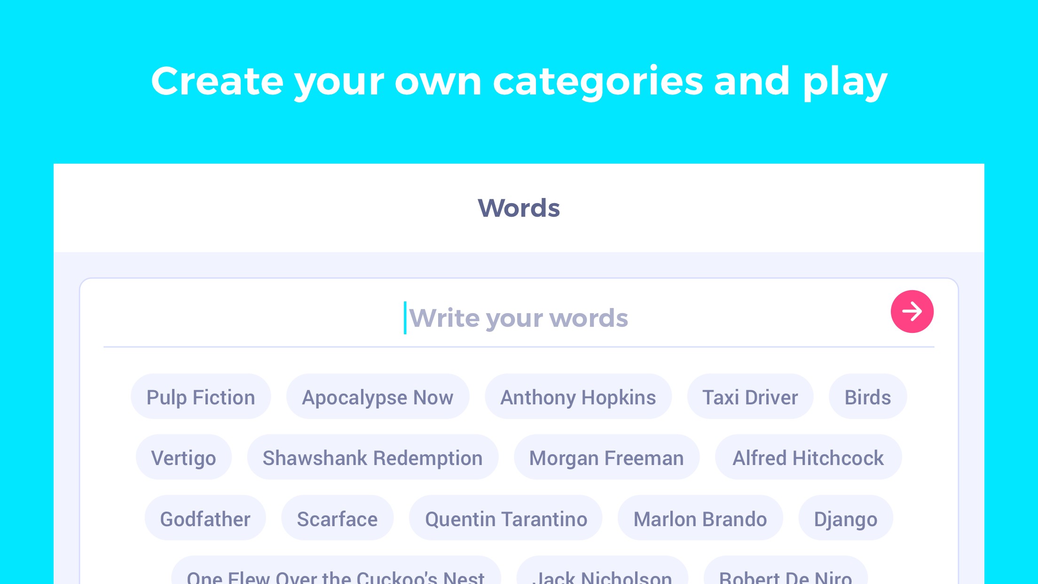Viewport: 1038px width, 584px height.
Task: Select the Jack Nicholson word tag
Action: (602, 575)
